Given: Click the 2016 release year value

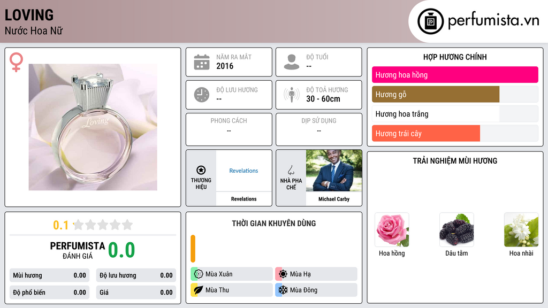Looking at the screenshot, I should 225,66.
